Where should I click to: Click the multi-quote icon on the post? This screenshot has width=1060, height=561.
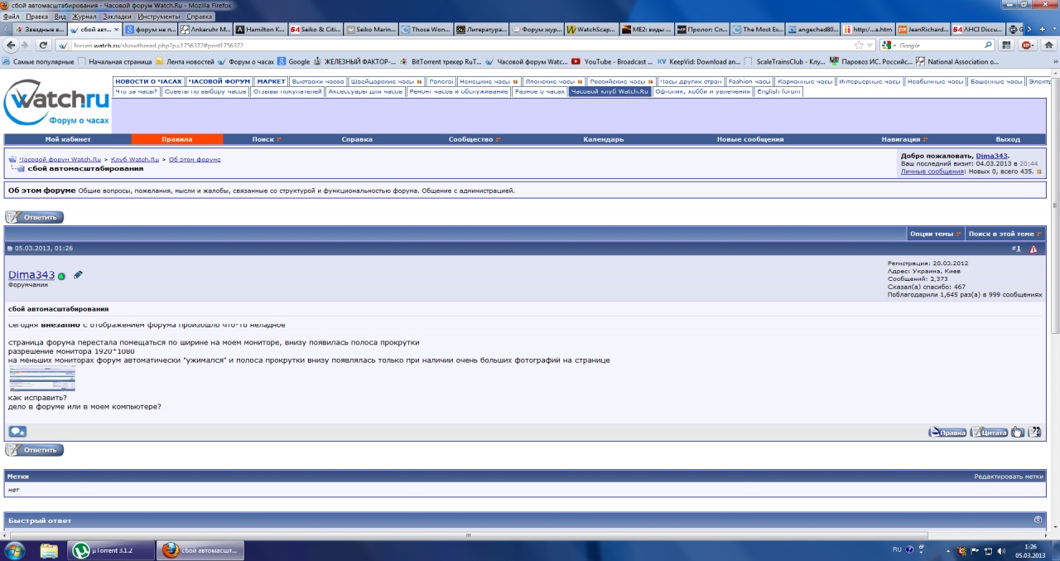click(x=1033, y=432)
